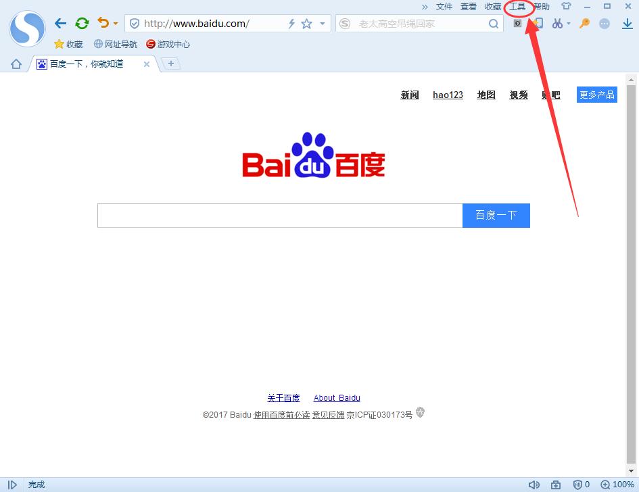Click the 百度一下 search button

[x=496, y=216]
